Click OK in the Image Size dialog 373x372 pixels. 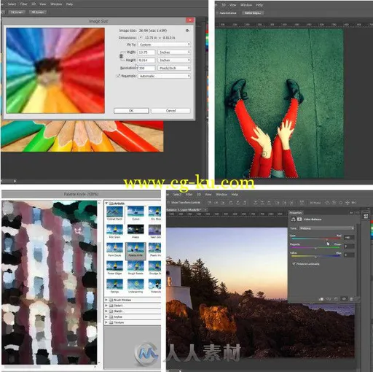pos(131,111)
